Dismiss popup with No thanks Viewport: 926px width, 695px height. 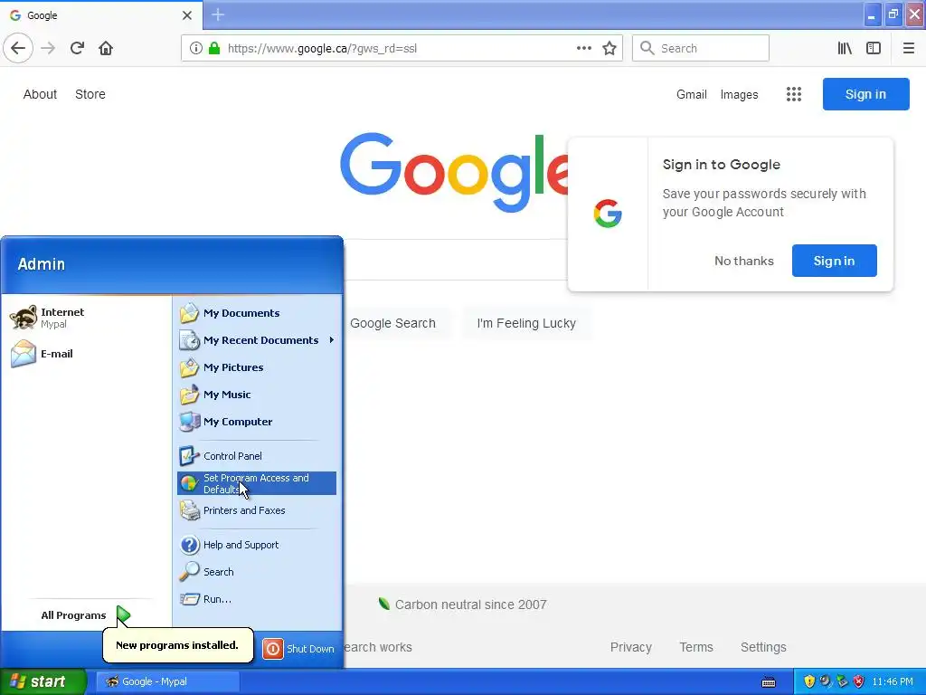743,261
